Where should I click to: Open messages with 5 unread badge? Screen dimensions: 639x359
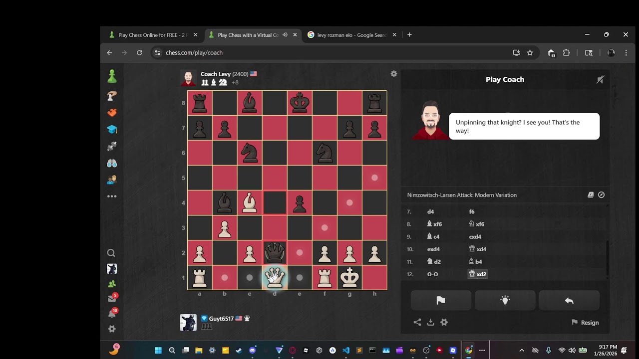point(112,298)
